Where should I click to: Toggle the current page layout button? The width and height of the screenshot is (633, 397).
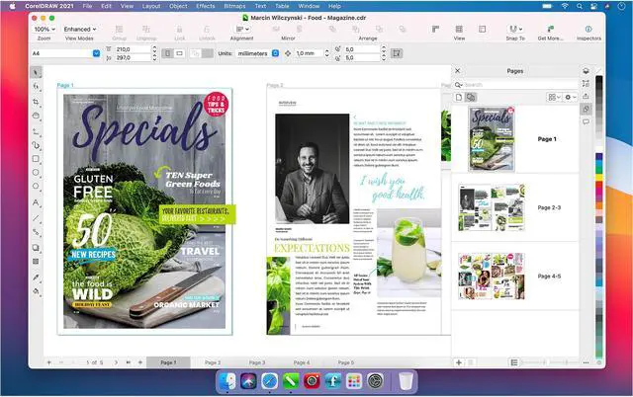[207, 53]
